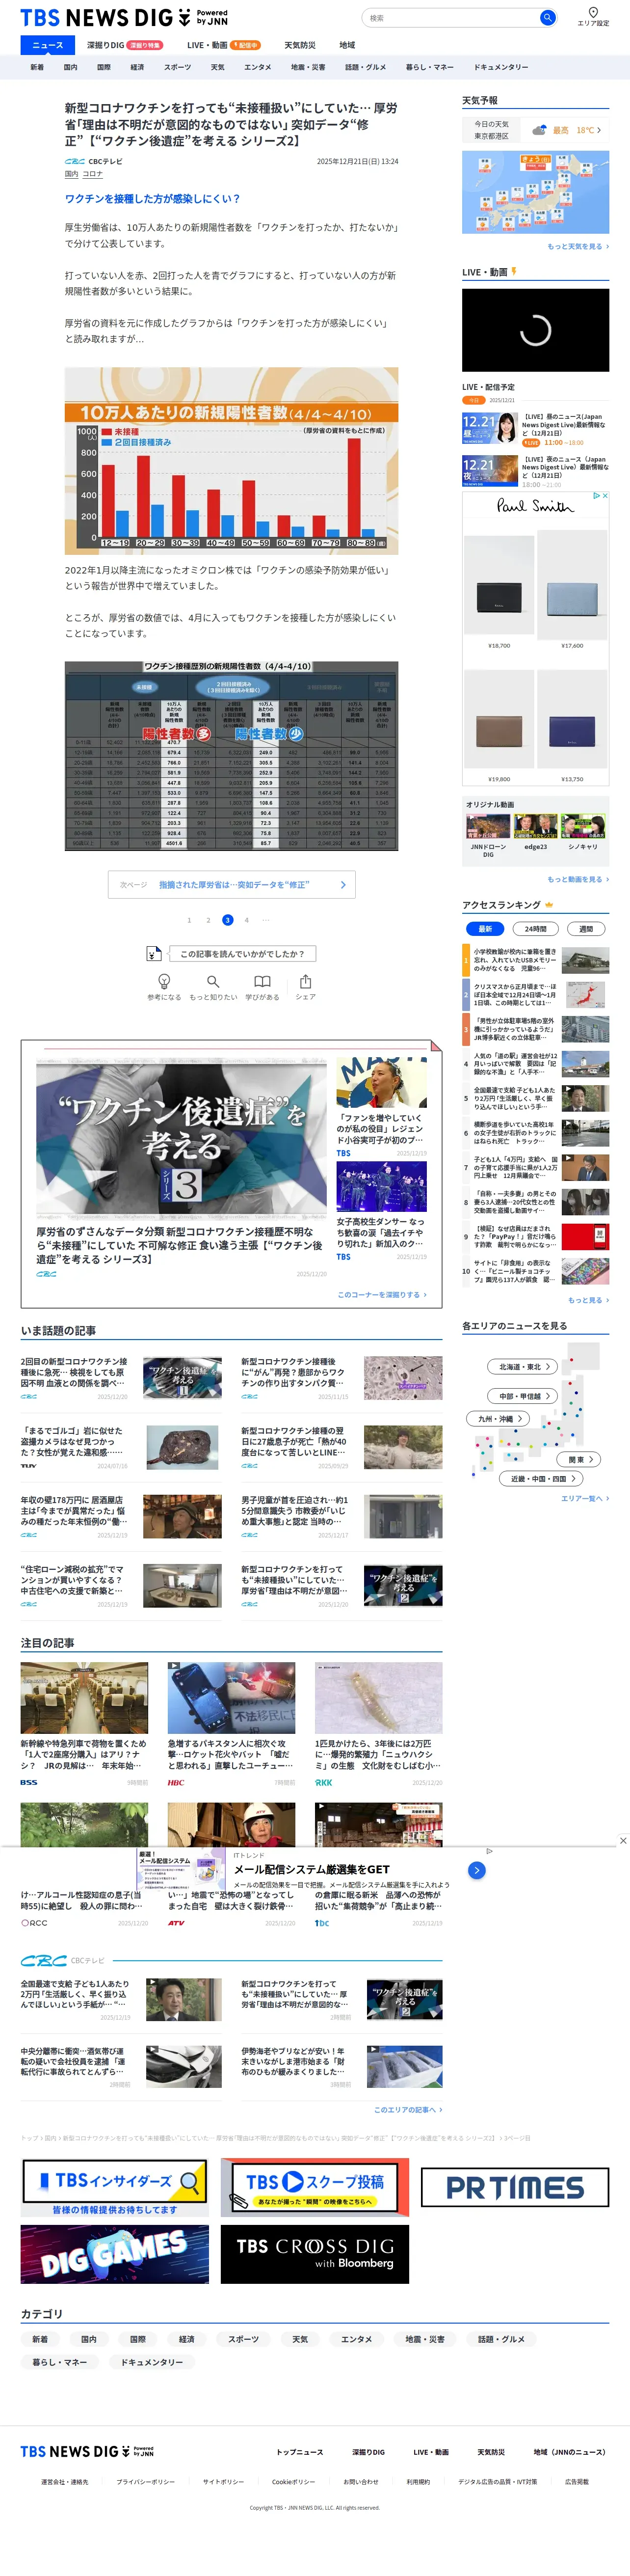The width and height of the screenshot is (630, 2576).
Task: Open 近畿・中国・四国 area news
Action: [541, 1478]
